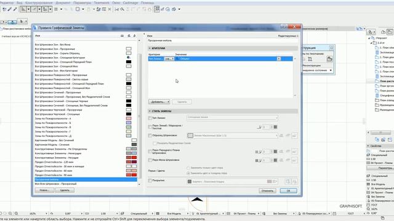Click the disabled Удалить button in criteria section
394x221 pixels.
click(182, 102)
